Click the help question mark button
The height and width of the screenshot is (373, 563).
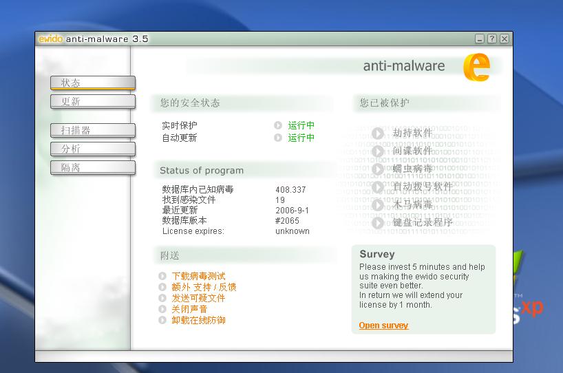point(492,39)
